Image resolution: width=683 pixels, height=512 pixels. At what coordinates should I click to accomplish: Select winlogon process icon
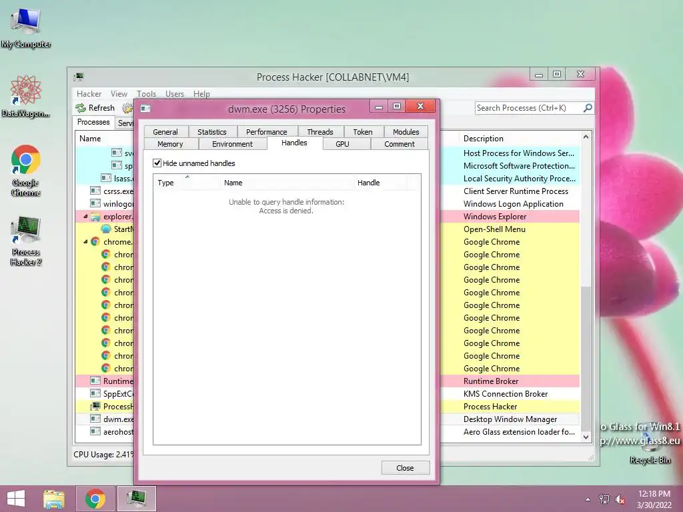95,203
